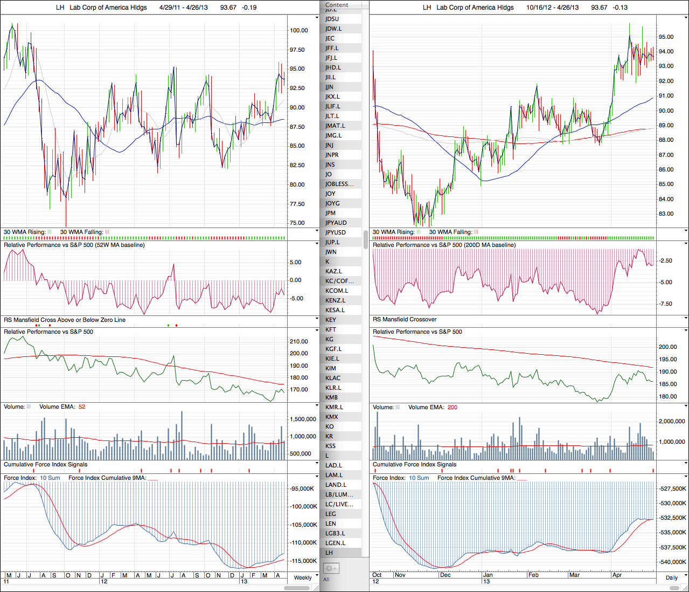This screenshot has height=592, width=689.
Task: Open daily Force Index panel menu arrow
Action: [x=686, y=478]
